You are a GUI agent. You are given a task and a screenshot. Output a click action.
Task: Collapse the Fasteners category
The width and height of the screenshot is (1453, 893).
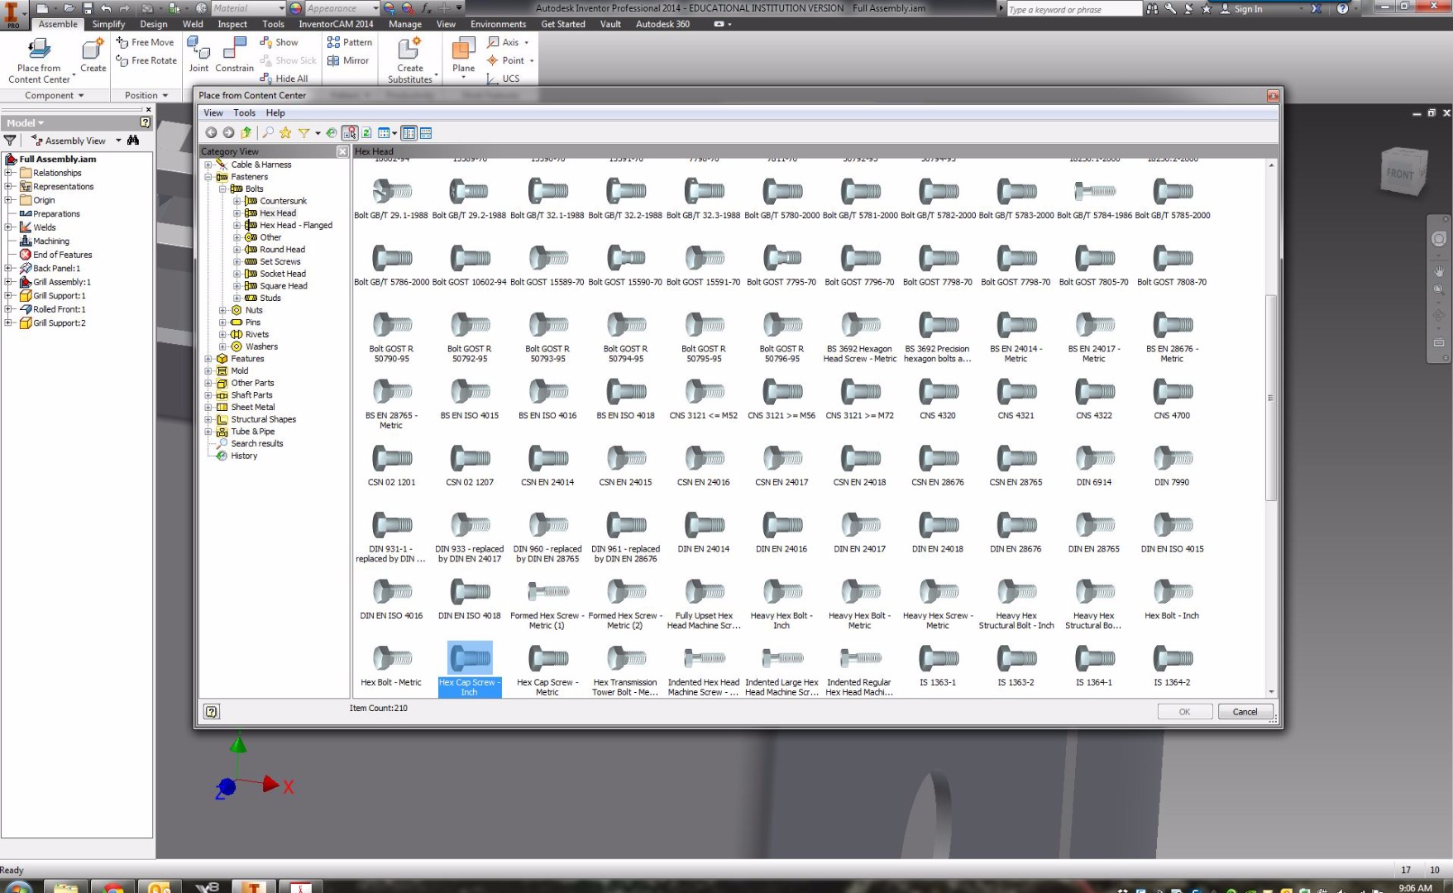click(208, 177)
